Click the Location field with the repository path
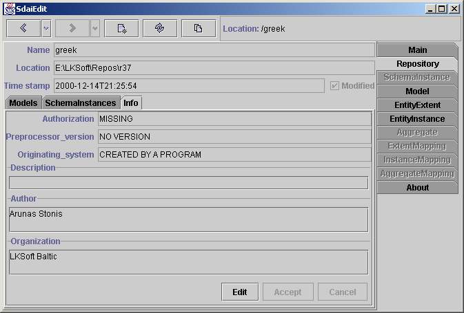The image size is (464, 313). [x=214, y=68]
